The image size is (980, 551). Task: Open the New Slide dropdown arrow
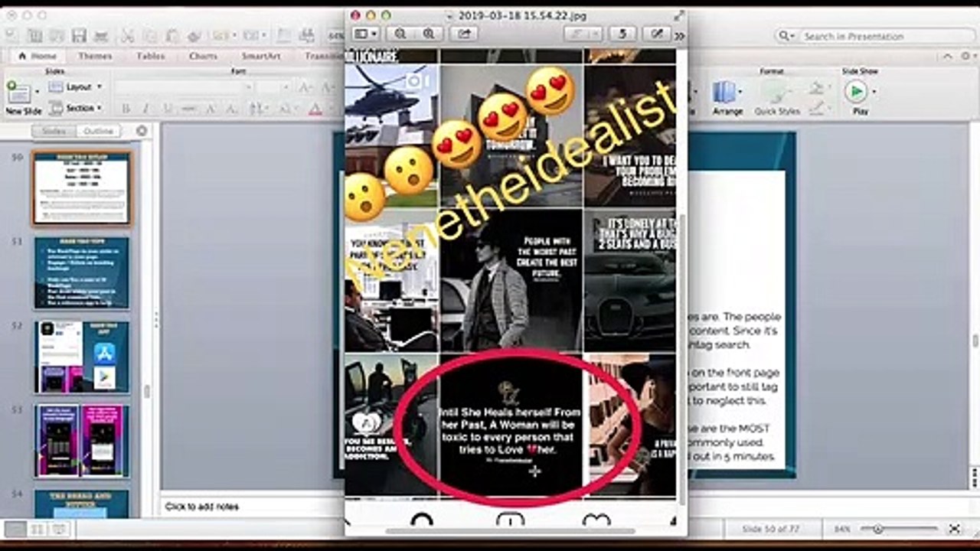(37, 93)
